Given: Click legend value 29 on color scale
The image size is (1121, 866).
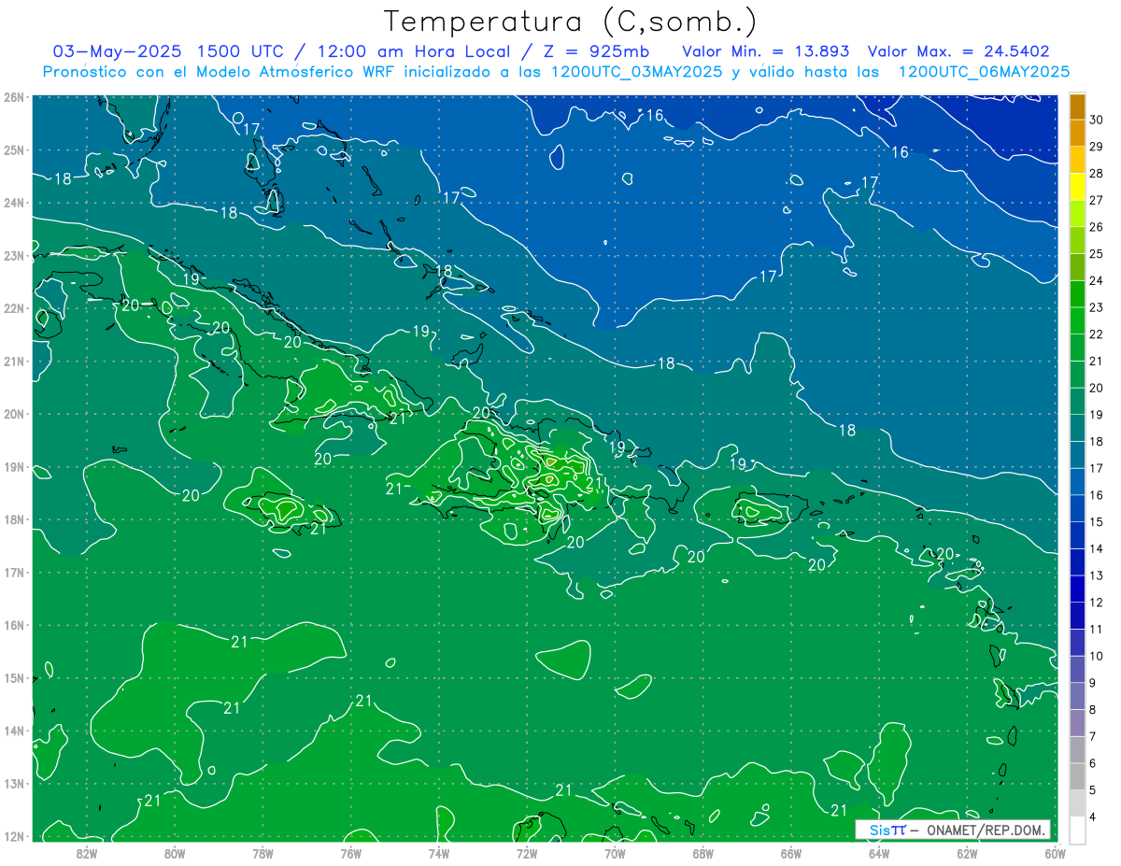Looking at the screenshot, I should (x=1097, y=147).
